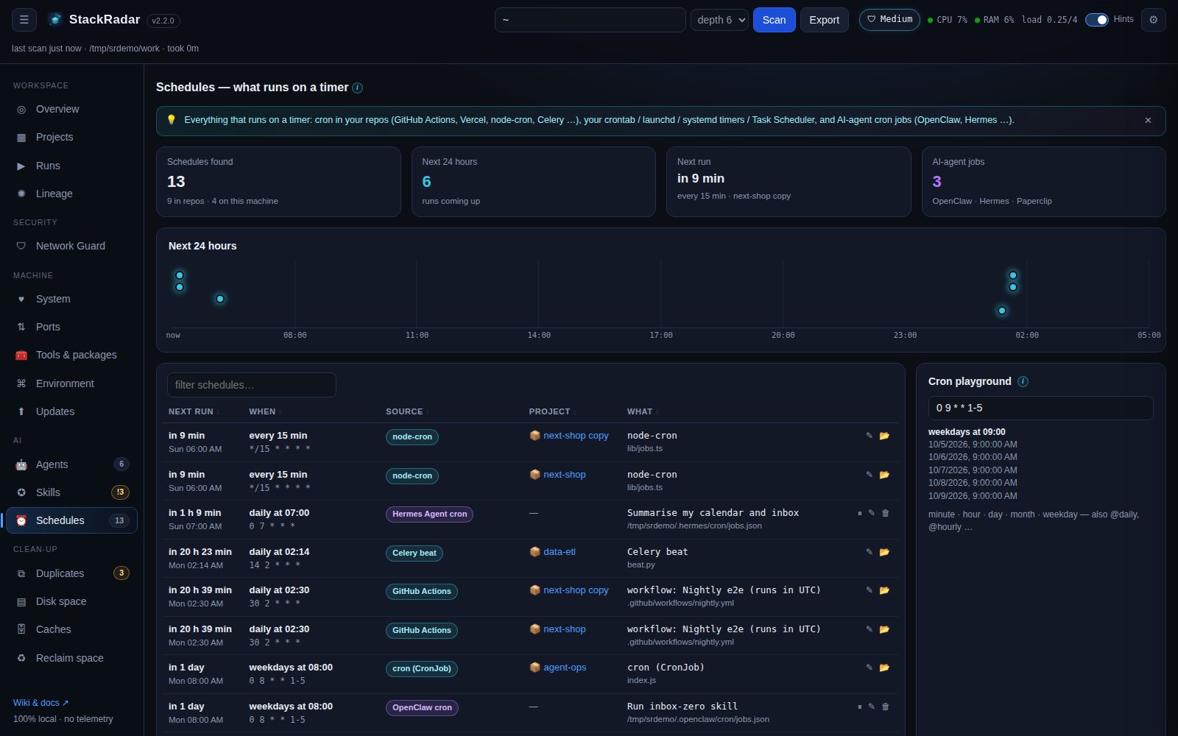Sort the table by NEXT RUN column
The width and height of the screenshot is (1178, 736).
click(x=194, y=411)
